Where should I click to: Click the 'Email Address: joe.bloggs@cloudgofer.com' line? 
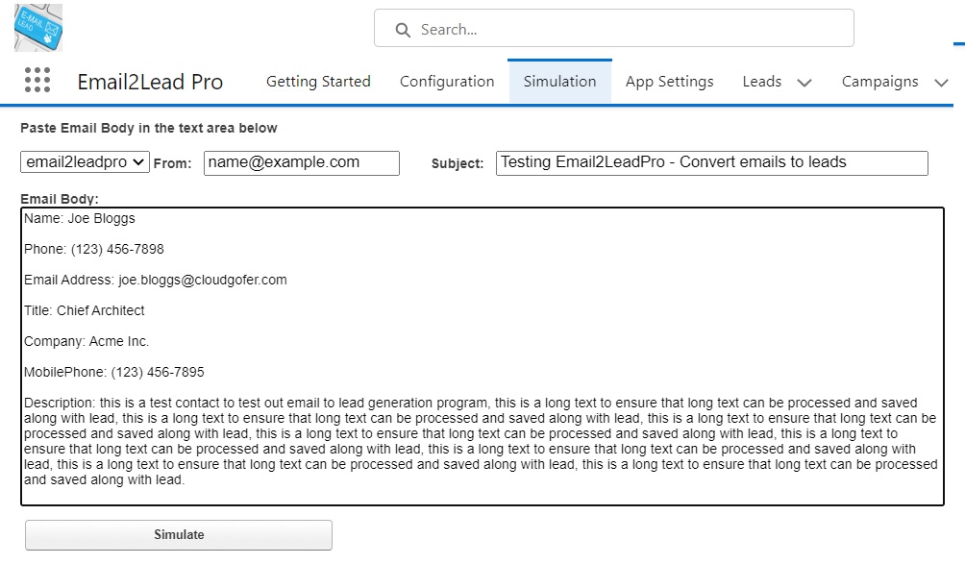[156, 280]
